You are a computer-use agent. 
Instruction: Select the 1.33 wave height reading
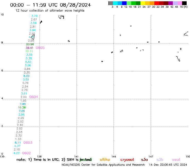click(18, 139)
